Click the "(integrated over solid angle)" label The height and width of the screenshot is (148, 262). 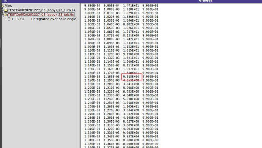54,19
